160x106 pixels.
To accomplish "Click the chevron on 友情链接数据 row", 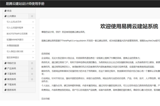I will tap(33, 46).
